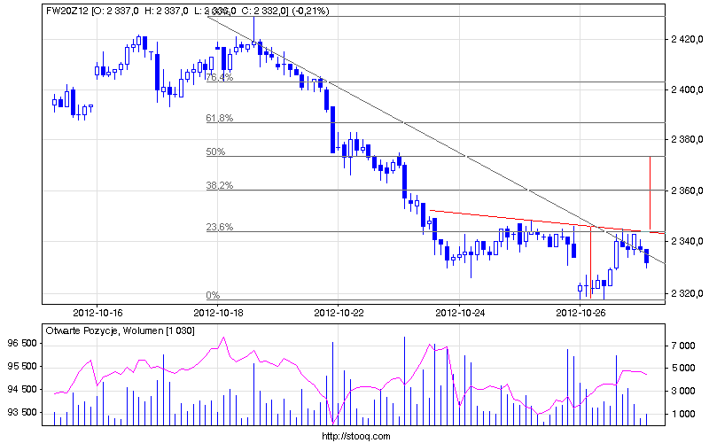The image size is (709, 443).
Task: Click the 0% Fibonacci level label
Action: tap(213, 296)
